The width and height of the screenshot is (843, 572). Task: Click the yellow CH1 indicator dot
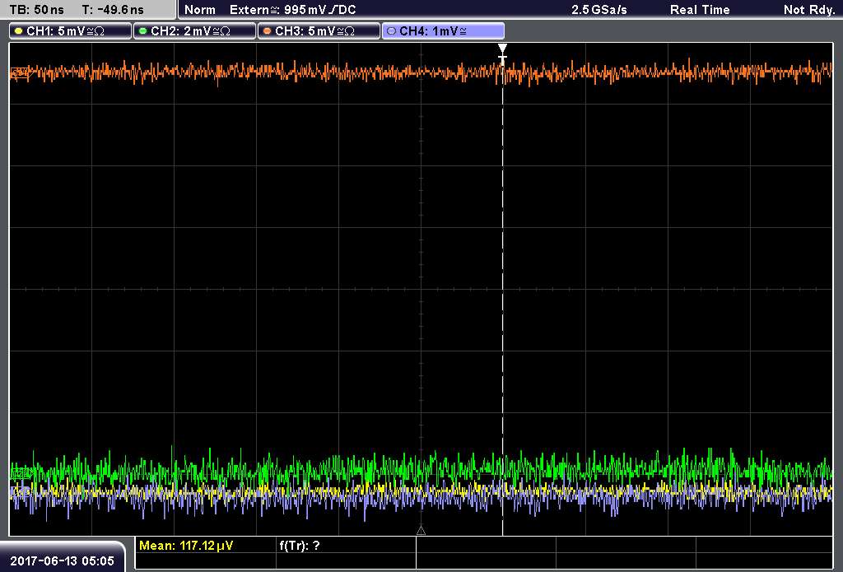coord(19,31)
